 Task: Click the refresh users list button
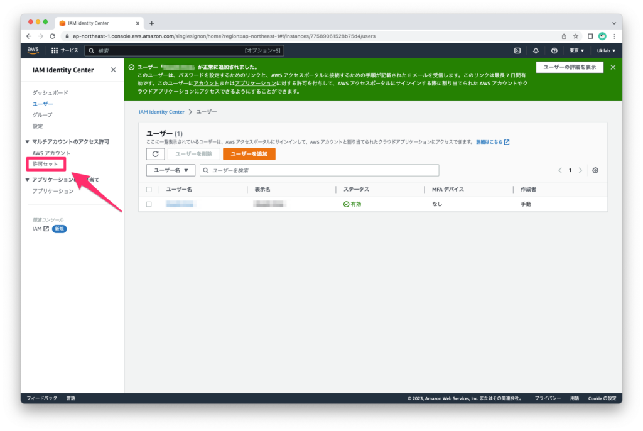156,154
